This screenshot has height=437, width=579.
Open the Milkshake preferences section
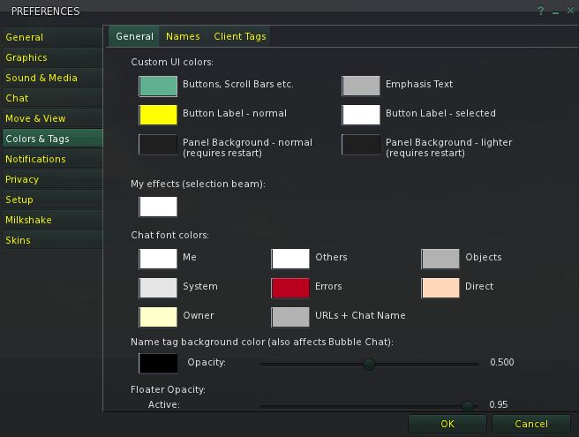[x=28, y=220]
